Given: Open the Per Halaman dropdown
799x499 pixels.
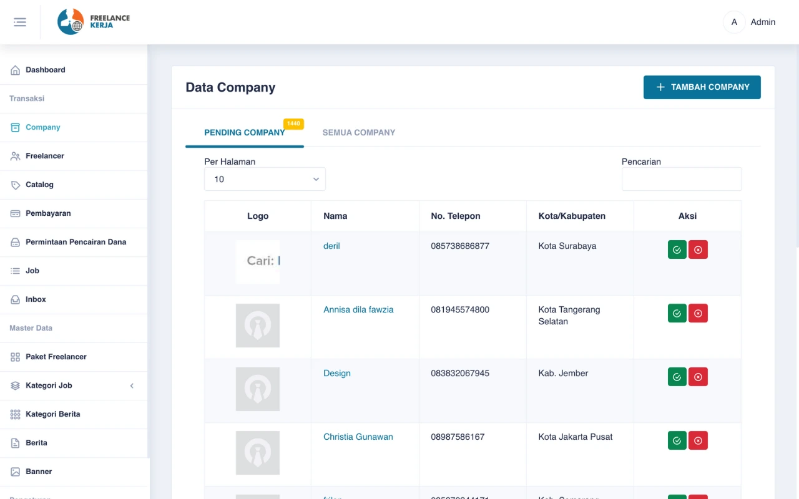Looking at the screenshot, I should 265,179.
